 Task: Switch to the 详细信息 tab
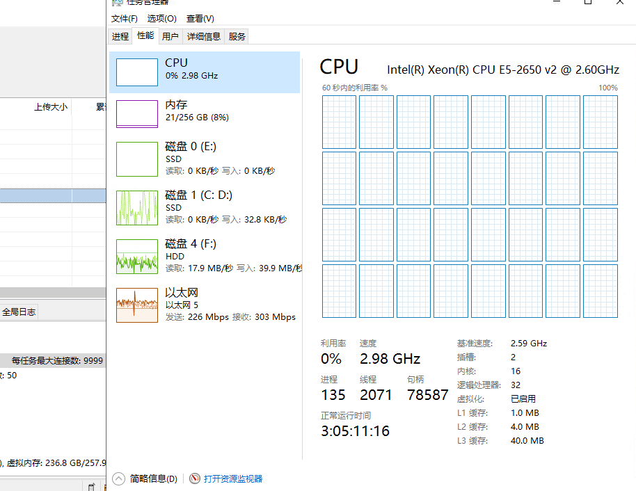click(x=204, y=37)
